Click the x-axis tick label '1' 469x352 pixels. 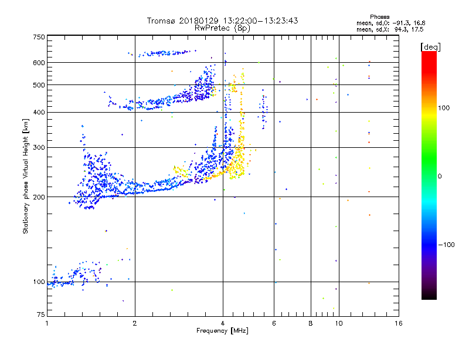tap(47, 323)
